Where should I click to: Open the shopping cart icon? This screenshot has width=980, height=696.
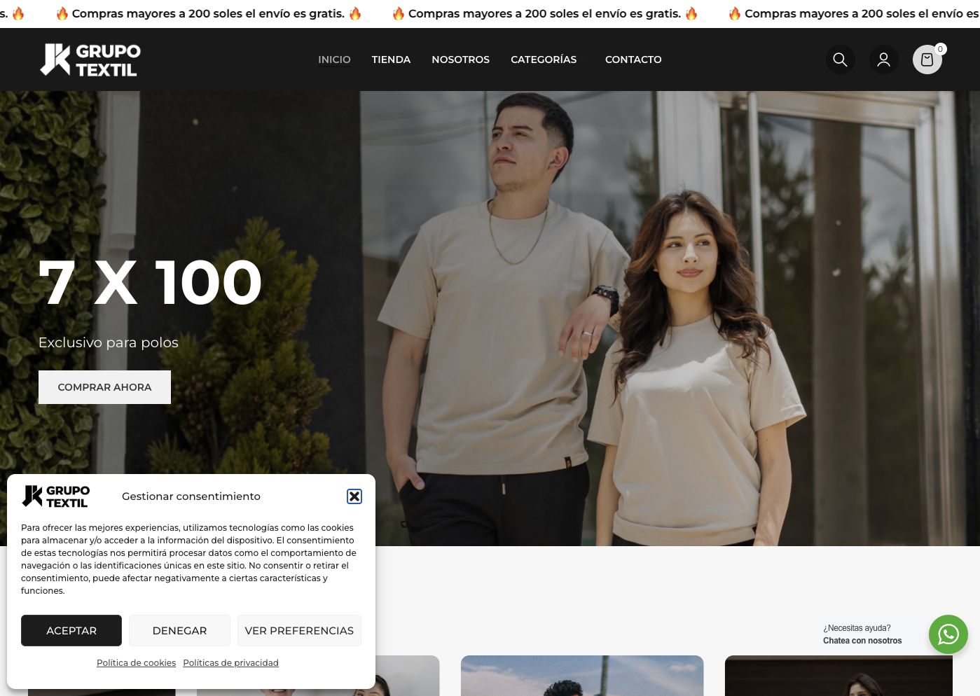927,60
